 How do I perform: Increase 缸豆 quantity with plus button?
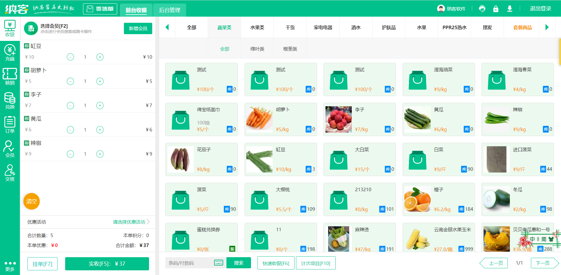point(100,57)
